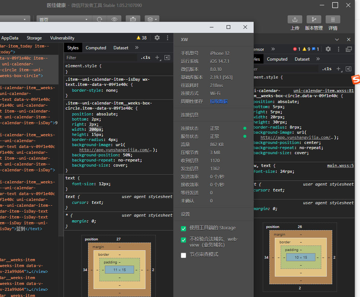The width and height of the screenshot is (360, 297).
Task: Uncheck 使用工具端的 Storage checkbox
Action: [x=183, y=229]
